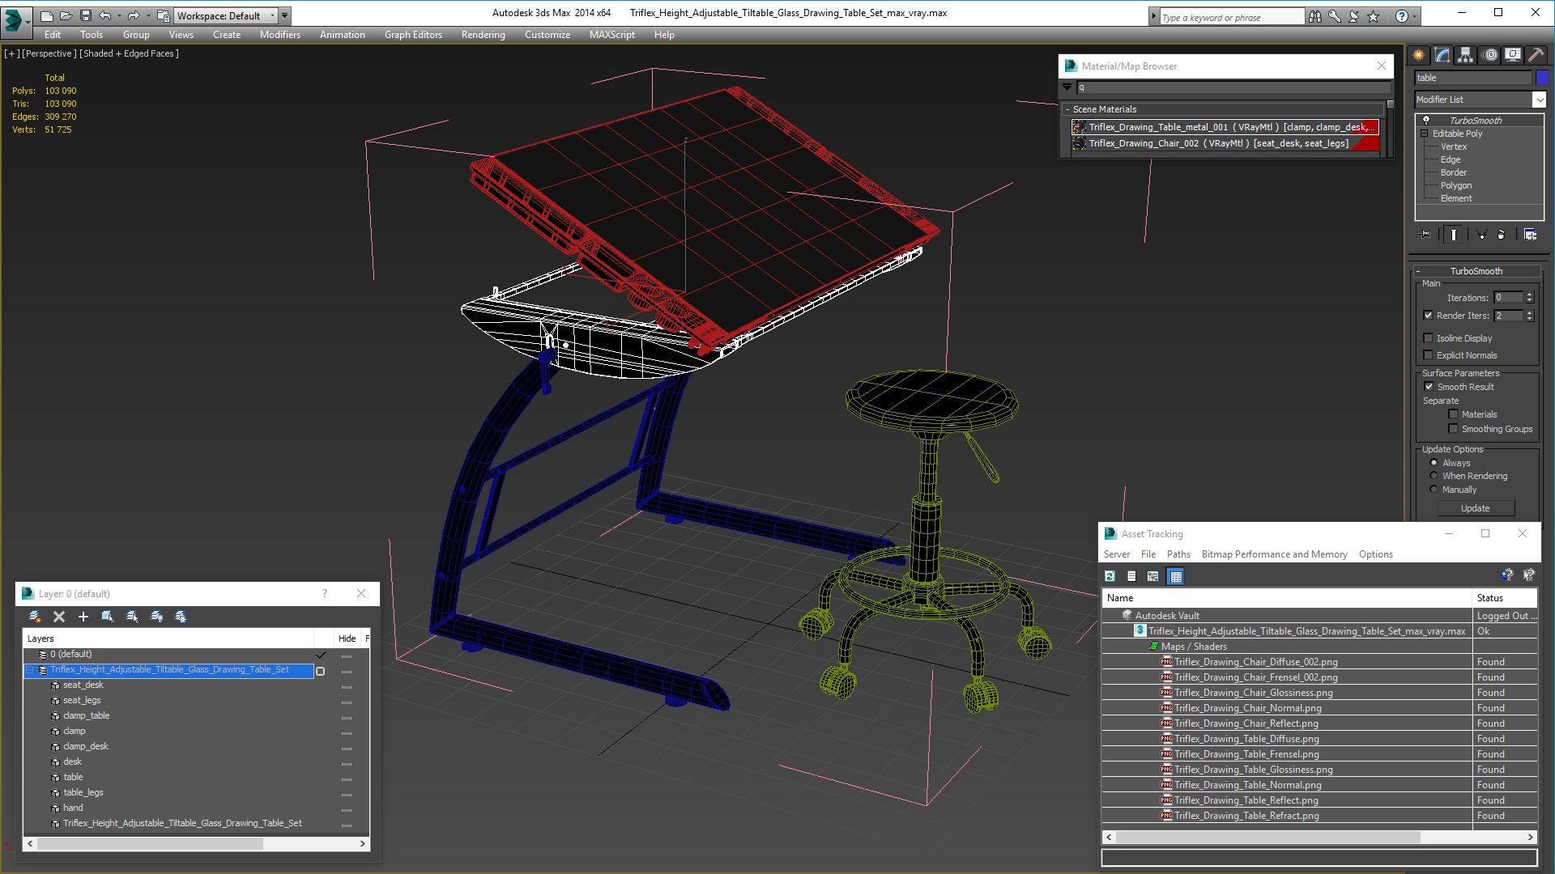The height and width of the screenshot is (874, 1555).
Task: Click Refresh icon in Asset Tracking toolbar
Action: tap(1110, 576)
